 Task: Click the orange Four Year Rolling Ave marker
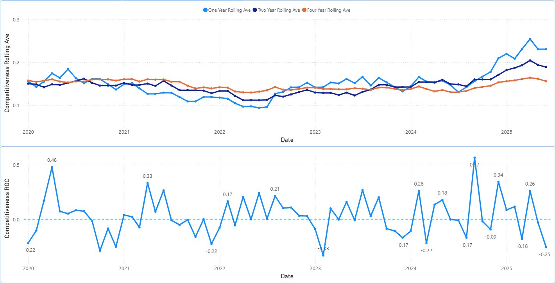pos(304,10)
